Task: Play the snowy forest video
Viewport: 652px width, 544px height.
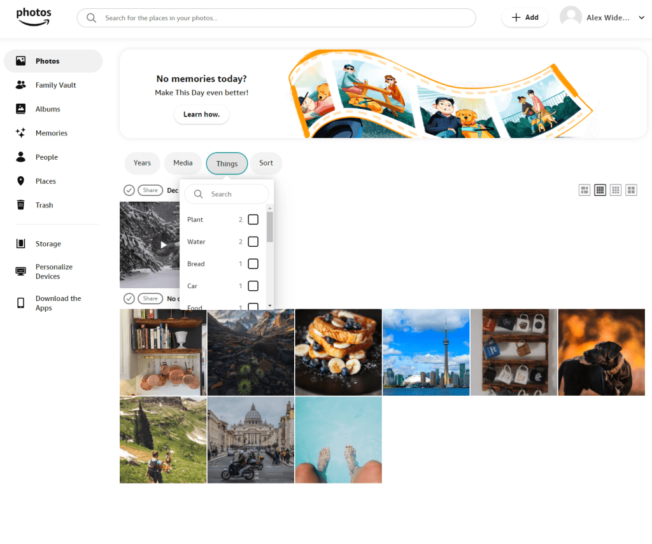Action: tap(164, 245)
